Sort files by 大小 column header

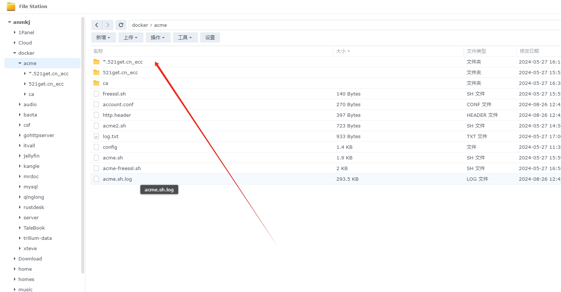tap(341, 51)
